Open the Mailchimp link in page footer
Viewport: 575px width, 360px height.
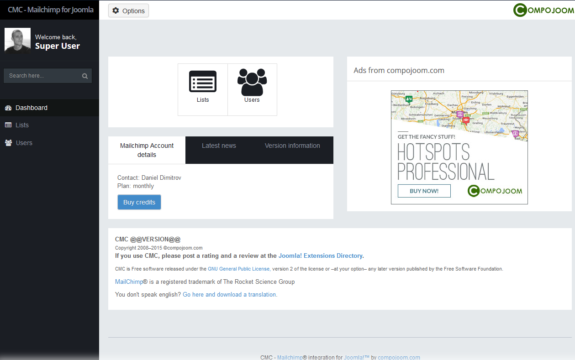click(290, 357)
